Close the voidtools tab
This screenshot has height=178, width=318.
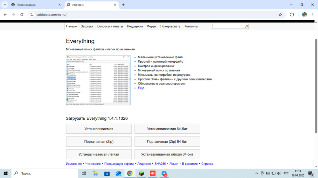(115, 5)
